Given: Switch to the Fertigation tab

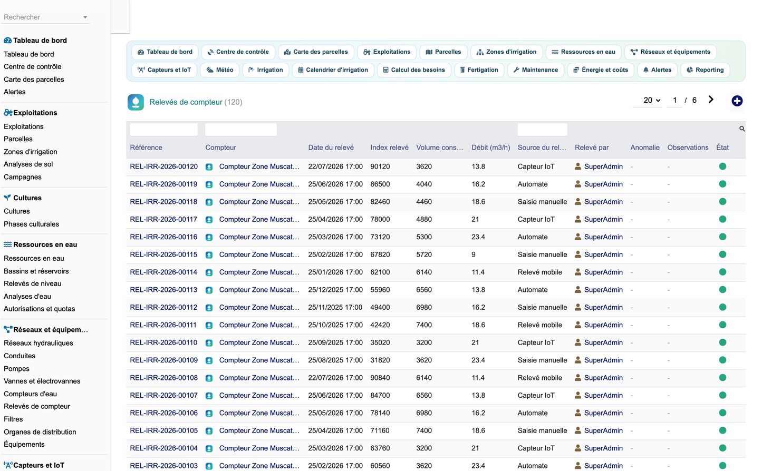Looking at the screenshot, I should click(479, 70).
